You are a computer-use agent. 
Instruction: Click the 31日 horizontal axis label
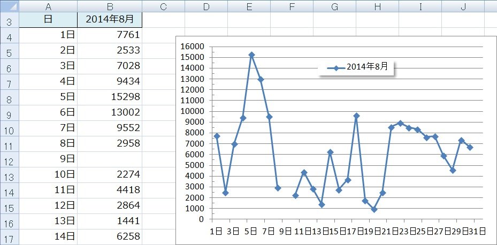pyautogui.click(x=477, y=232)
